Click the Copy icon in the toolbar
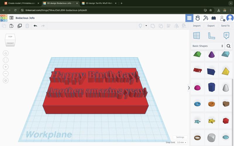 [x=4, y=26]
